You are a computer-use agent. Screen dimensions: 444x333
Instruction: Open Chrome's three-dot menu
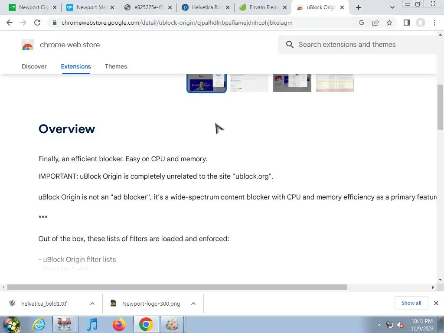[434, 23]
